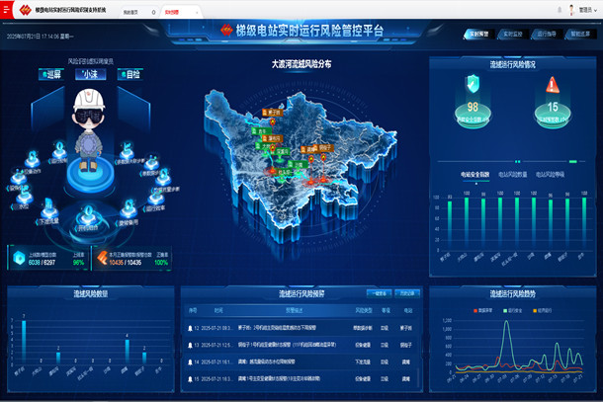Click the orange monthly alarm data icon
The height and width of the screenshot is (402, 603).
coord(102,259)
